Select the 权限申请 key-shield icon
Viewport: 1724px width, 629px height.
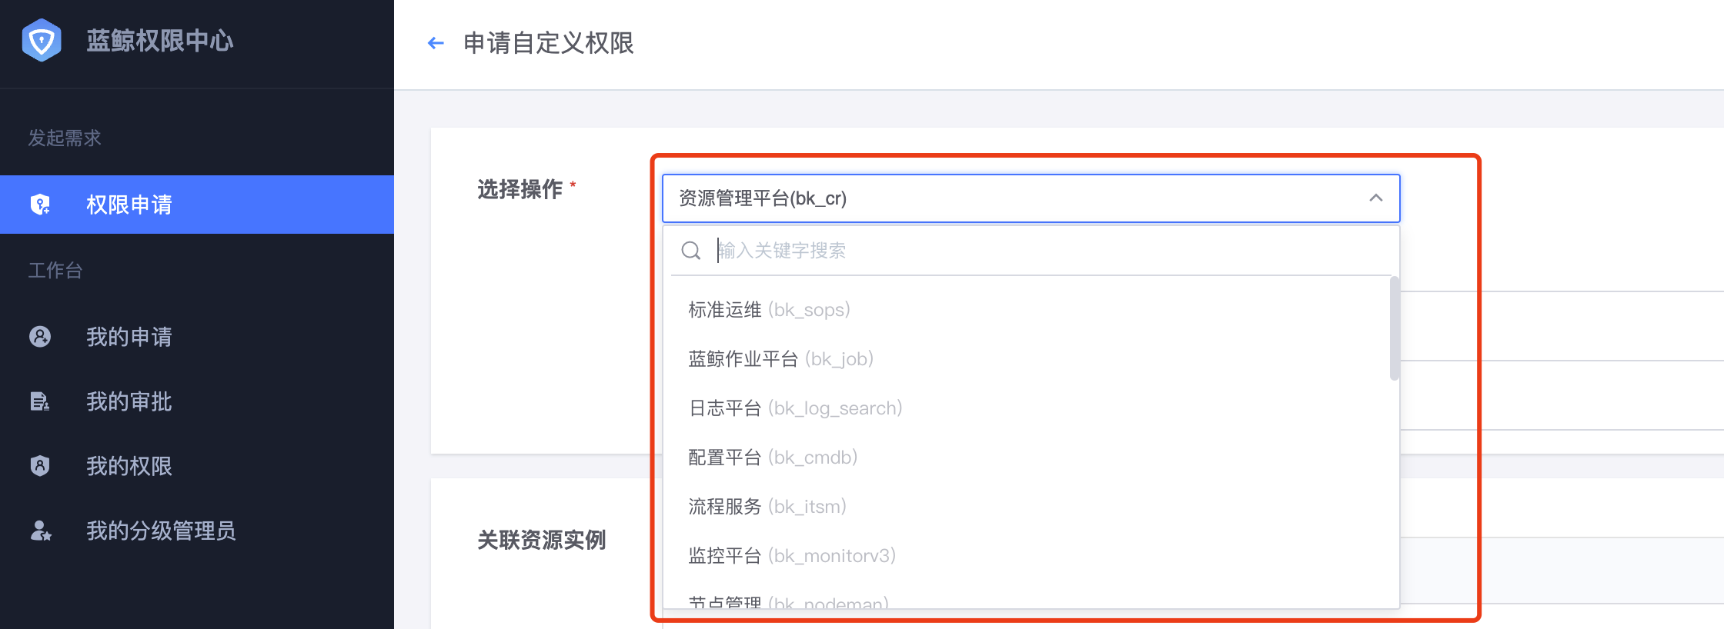point(39,204)
